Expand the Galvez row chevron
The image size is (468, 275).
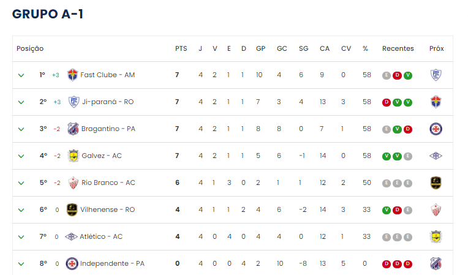pyautogui.click(x=21, y=156)
